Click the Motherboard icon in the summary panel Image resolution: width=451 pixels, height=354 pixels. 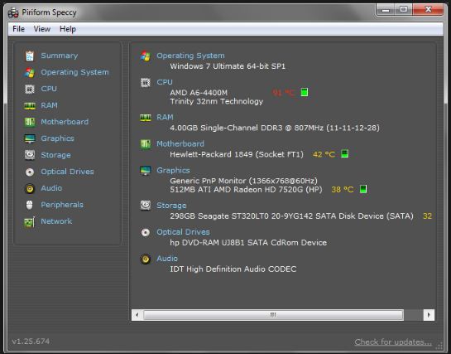click(x=146, y=144)
